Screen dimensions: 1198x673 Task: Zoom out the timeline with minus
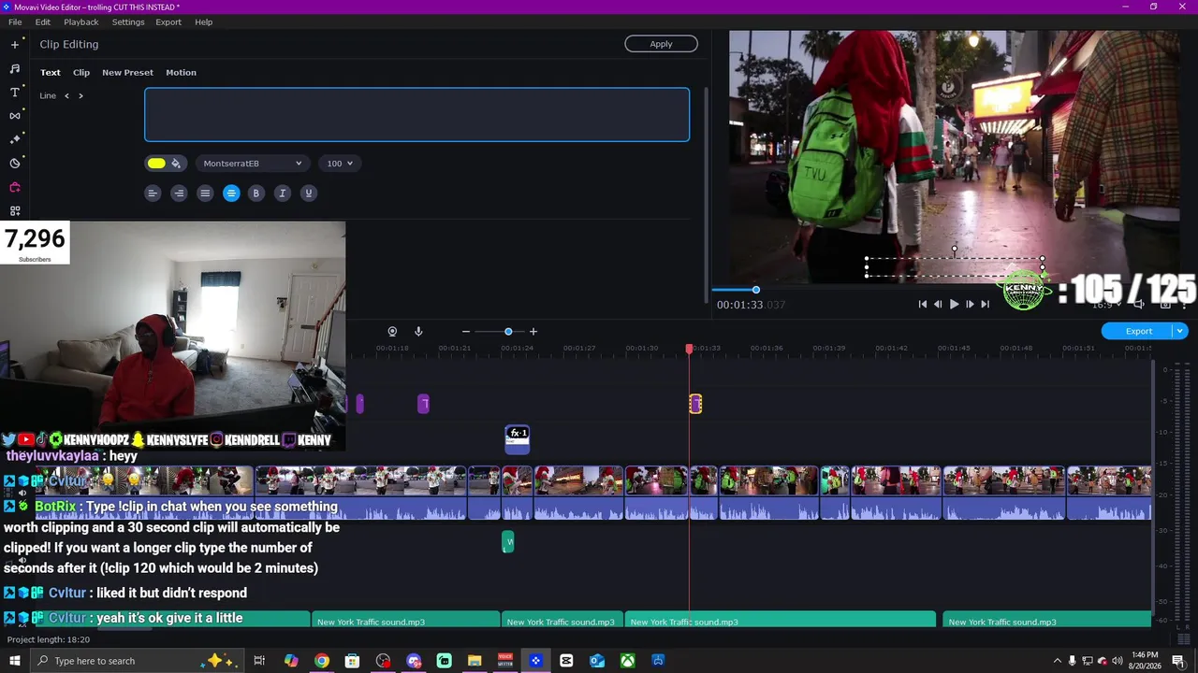click(x=466, y=332)
